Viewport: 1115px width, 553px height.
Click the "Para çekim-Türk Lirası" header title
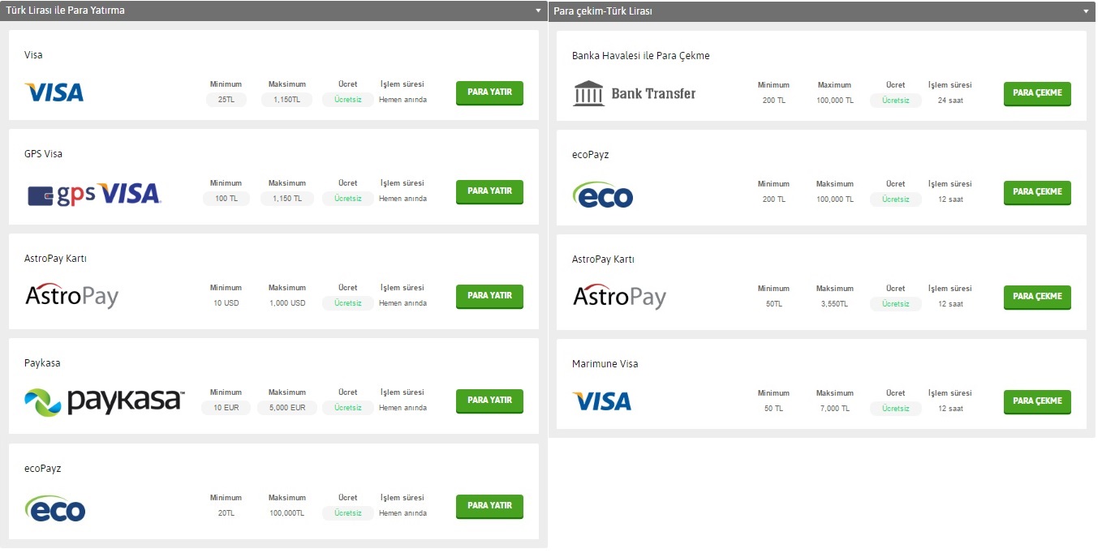(603, 11)
